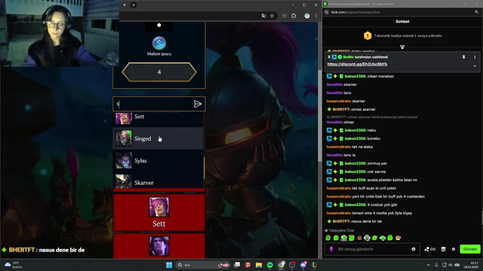Open pinned message three-dot options
The height and width of the screenshot is (271, 483).
475,57
